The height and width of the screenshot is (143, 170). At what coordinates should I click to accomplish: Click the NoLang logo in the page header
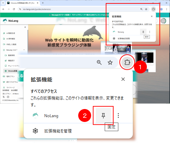[11, 21]
